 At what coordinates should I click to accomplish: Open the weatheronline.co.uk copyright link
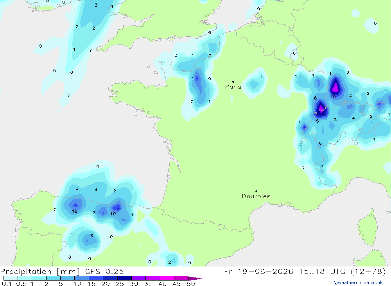[358, 282]
